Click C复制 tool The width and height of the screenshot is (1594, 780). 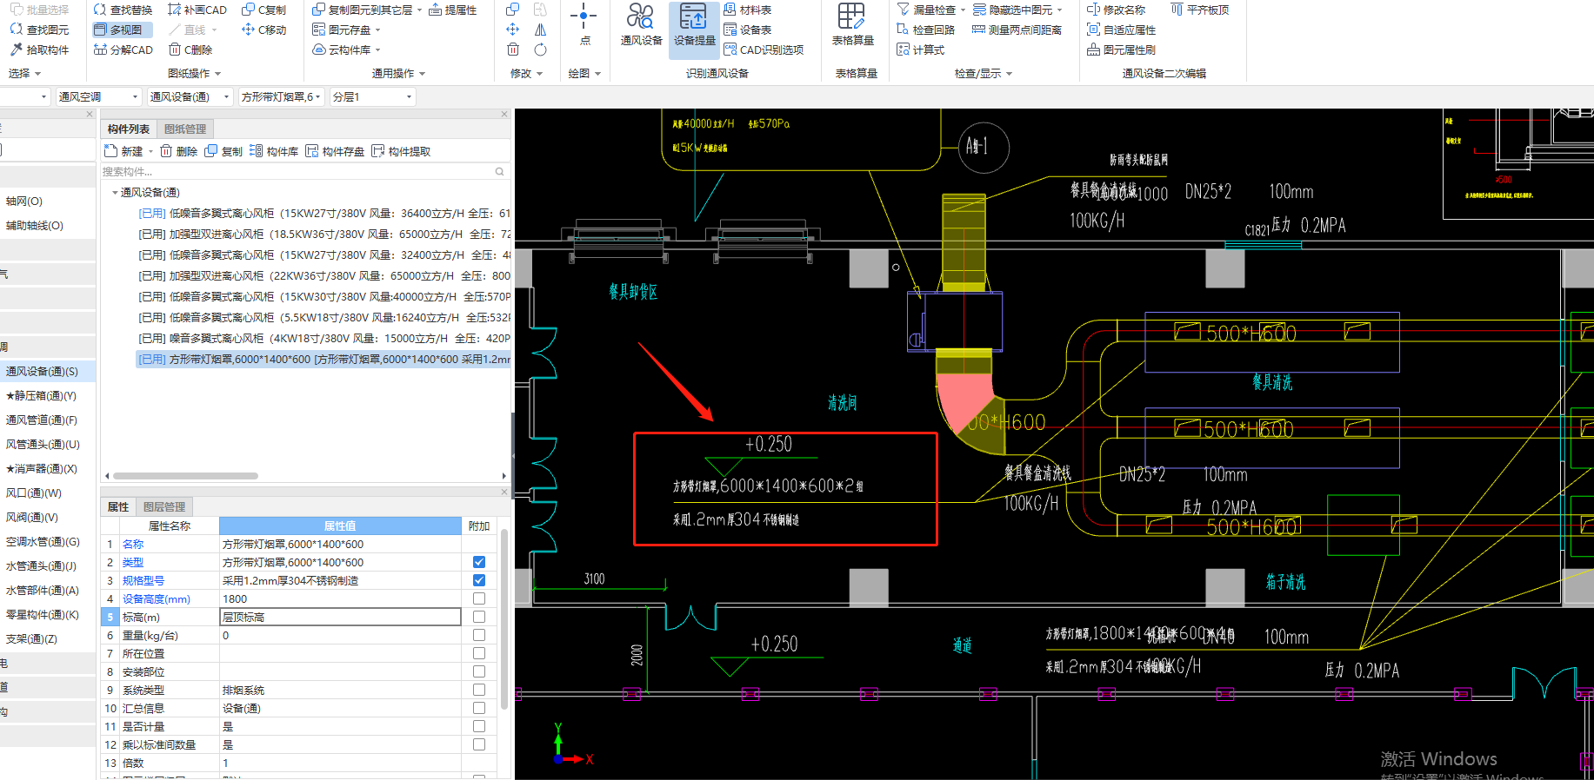pos(263,10)
